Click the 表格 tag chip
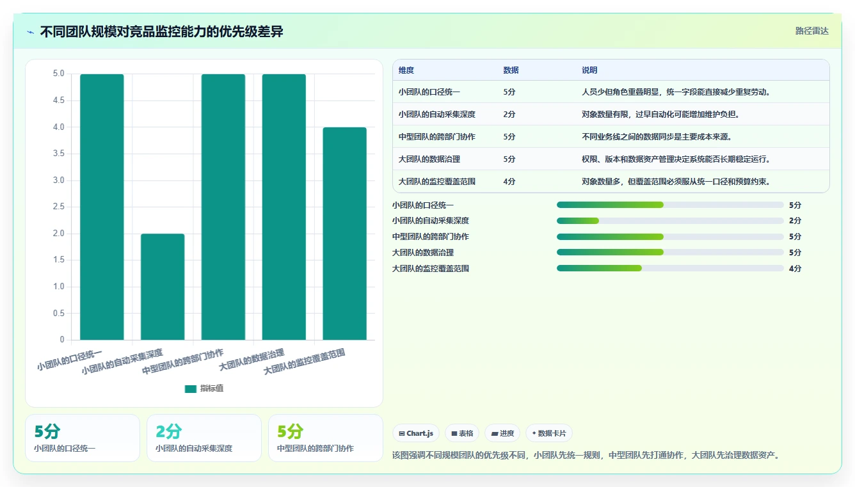This screenshot has height=487, width=855. coord(462,433)
